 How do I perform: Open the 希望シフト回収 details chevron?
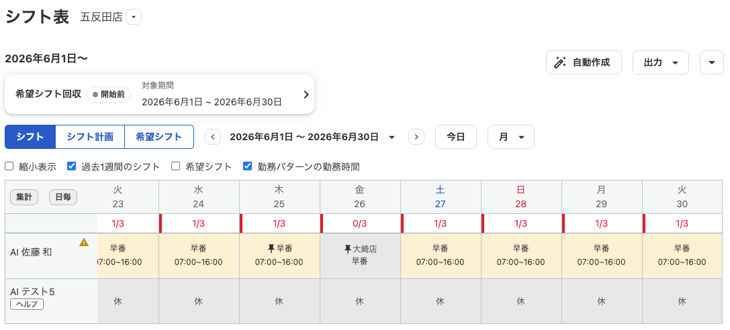306,95
